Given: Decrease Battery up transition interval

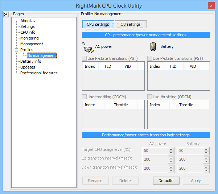Looking at the screenshot, I should (x=206, y=162).
